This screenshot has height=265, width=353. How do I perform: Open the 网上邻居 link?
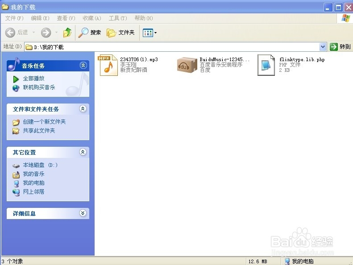click(x=34, y=192)
